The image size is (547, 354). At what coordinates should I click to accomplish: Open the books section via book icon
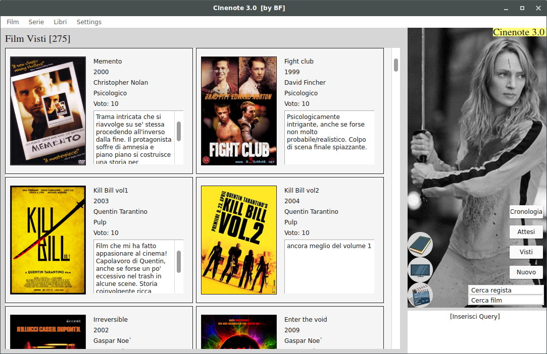tap(420, 245)
